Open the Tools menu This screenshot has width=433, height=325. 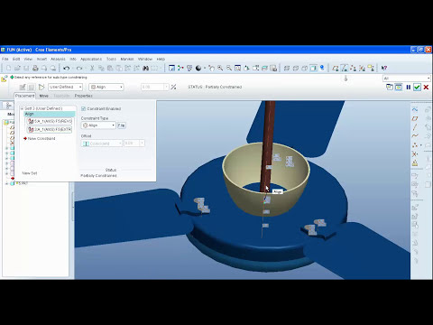coord(111,59)
